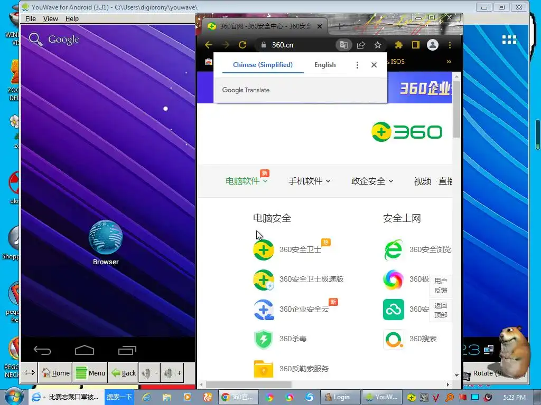Switch to YouWave in the taskbar
541x405 pixels.
[x=383, y=397]
